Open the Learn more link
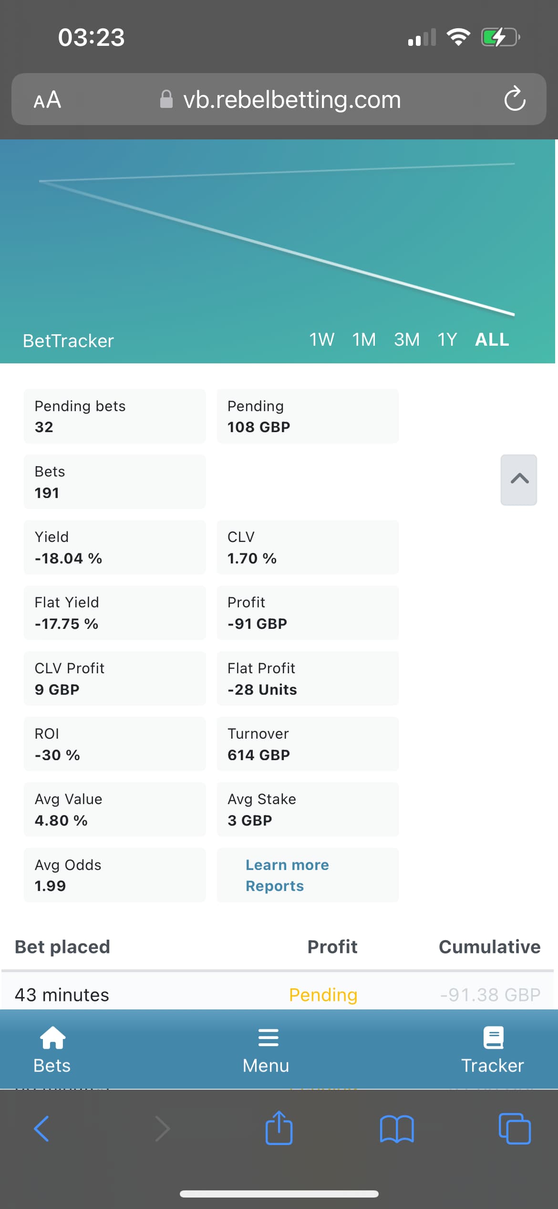This screenshot has width=558, height=1209. pos(287,865)
